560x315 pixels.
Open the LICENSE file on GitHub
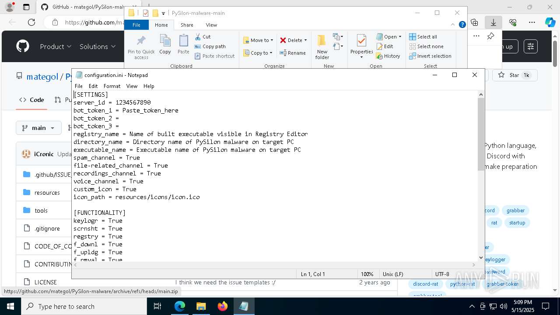tap(45, 282)
